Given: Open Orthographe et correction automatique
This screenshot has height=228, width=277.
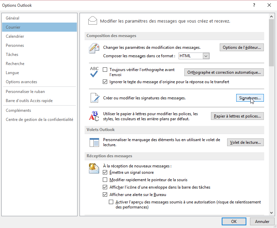Looking at the screenshot, I should (224, 72).
